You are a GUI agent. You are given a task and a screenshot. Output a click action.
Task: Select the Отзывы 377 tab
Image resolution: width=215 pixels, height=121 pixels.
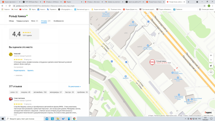tap(46, 21)
